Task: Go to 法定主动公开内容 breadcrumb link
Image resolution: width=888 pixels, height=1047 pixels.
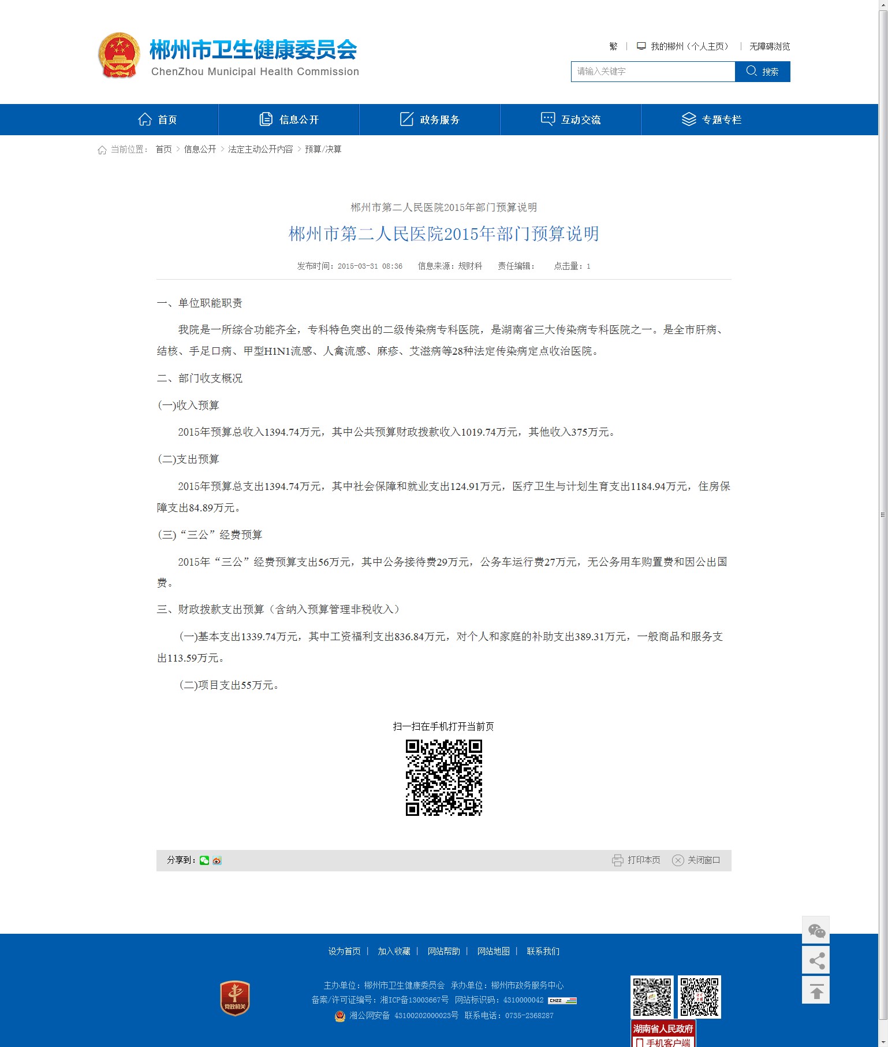Action: coord(260,149)
